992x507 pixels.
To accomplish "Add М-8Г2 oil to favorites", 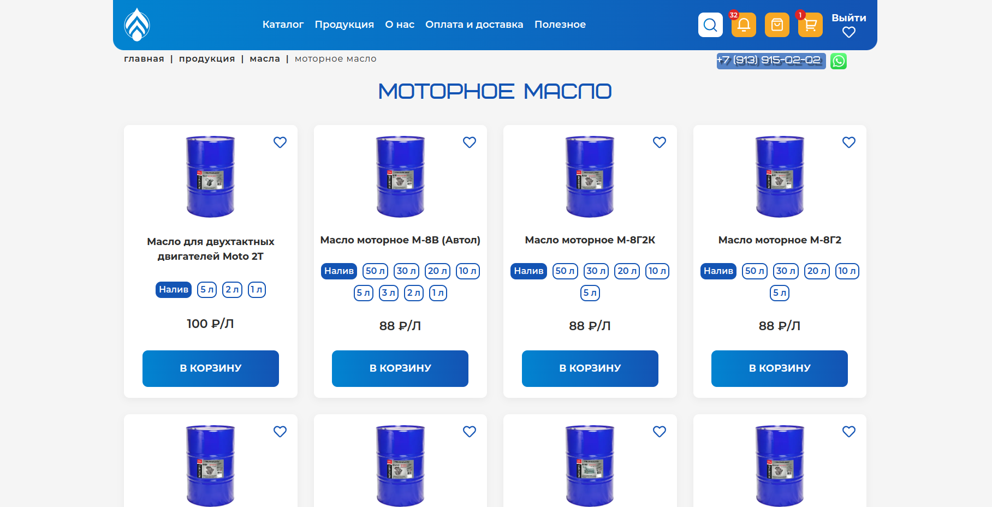I will [x=849, y=142].
